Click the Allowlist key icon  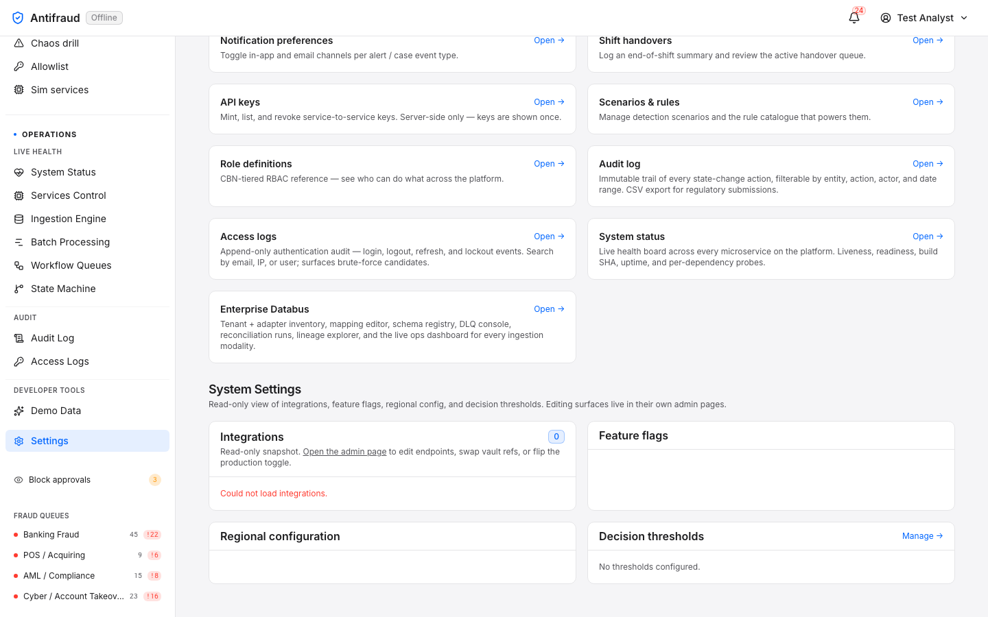coord(19,66)
